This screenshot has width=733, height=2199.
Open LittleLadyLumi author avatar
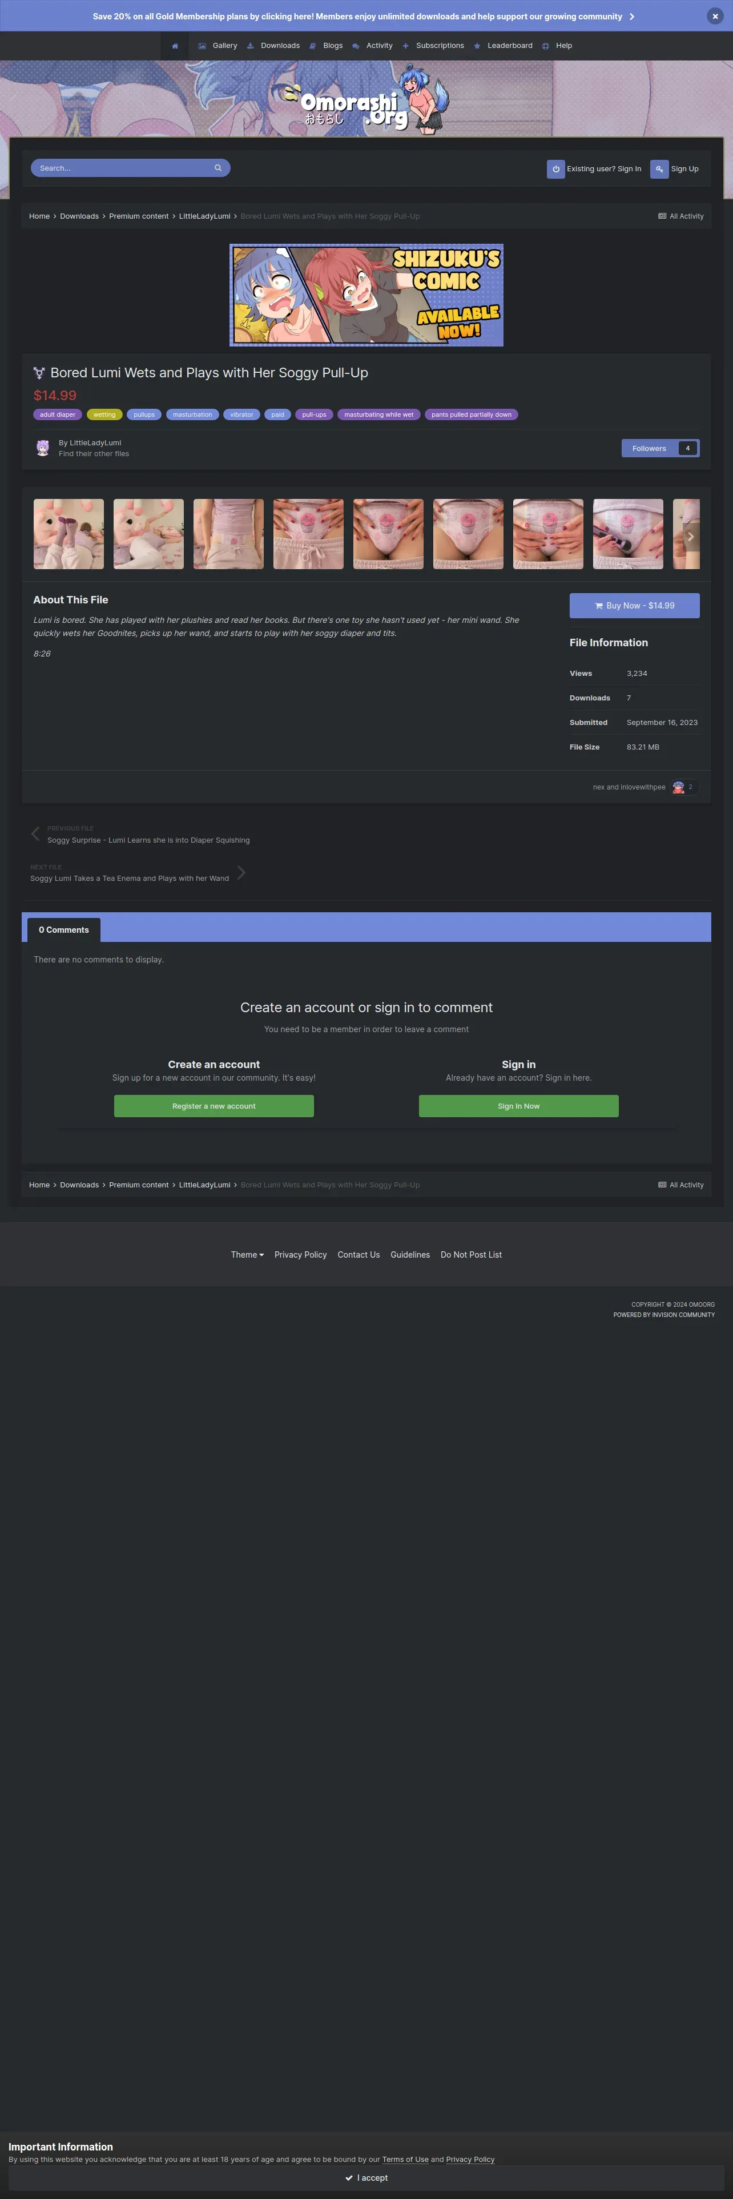43,448
